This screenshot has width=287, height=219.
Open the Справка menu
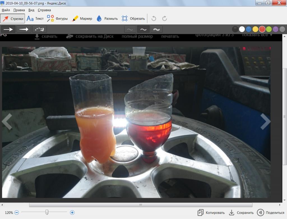tap(44, 10)
